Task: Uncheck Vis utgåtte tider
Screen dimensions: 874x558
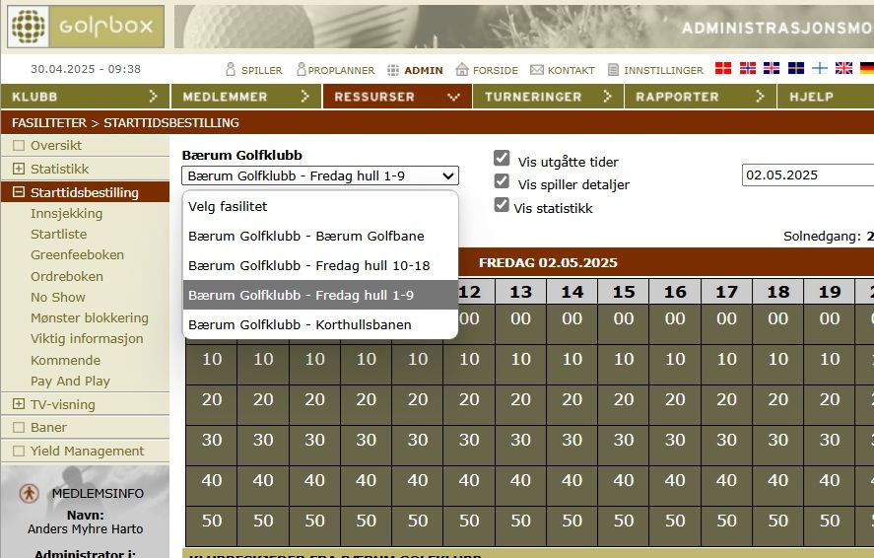Action: click(x=502, y=159)
